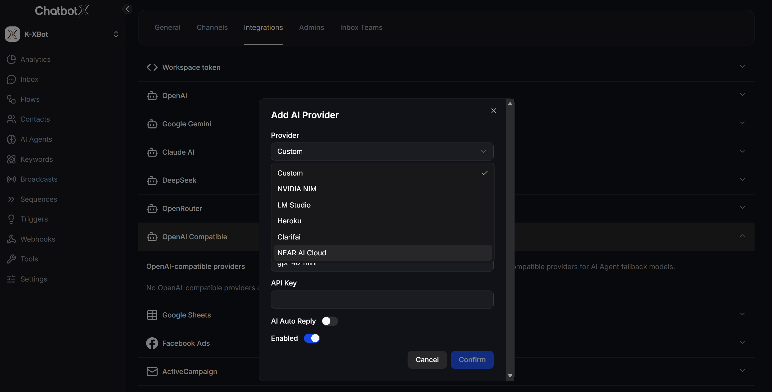
Task: Switch to the Integrations tab
Action: [263, 27]
